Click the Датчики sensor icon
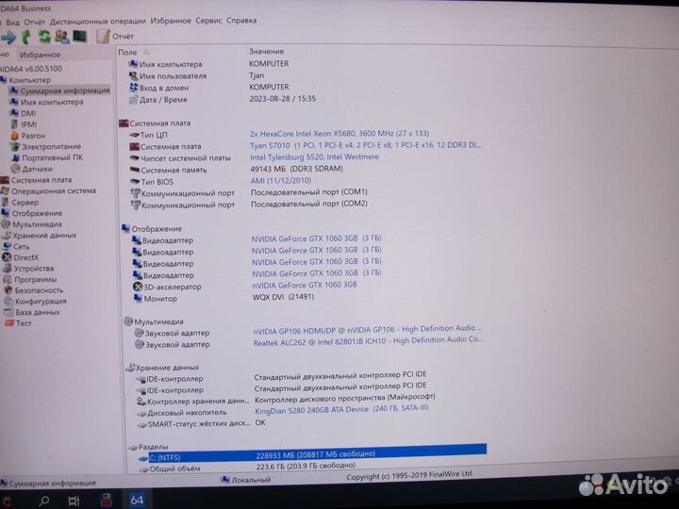Screen dimensions: 679x509 pyautogui.click(x=16, y=169)
